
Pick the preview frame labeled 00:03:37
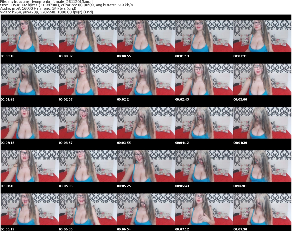(x=88, y=123)
